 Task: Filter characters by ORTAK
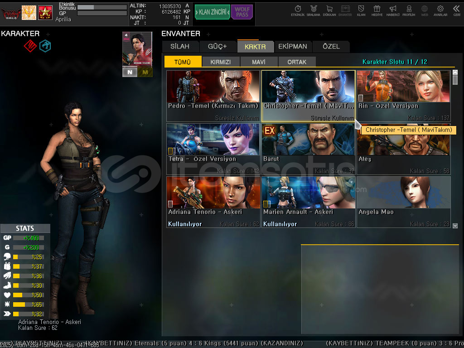(x=297, y=62)
